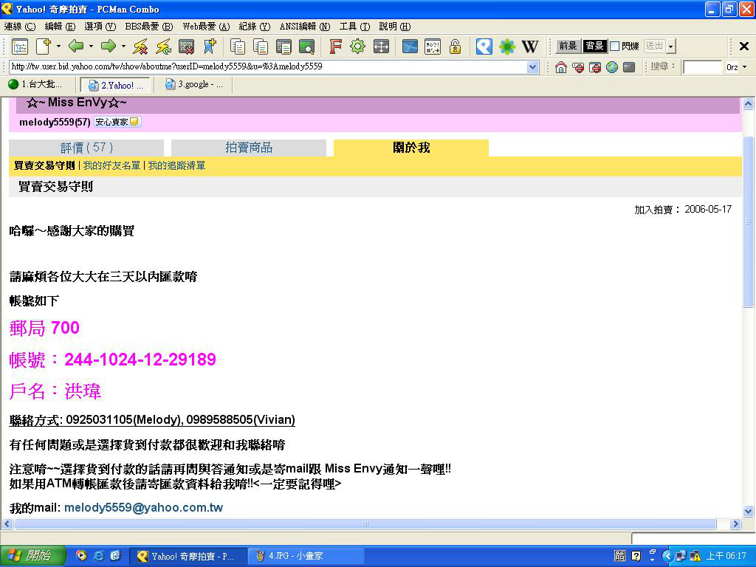756x567 pixels.
Task: Open the 編輯 (E) menu
Action: tap(60, 27)
